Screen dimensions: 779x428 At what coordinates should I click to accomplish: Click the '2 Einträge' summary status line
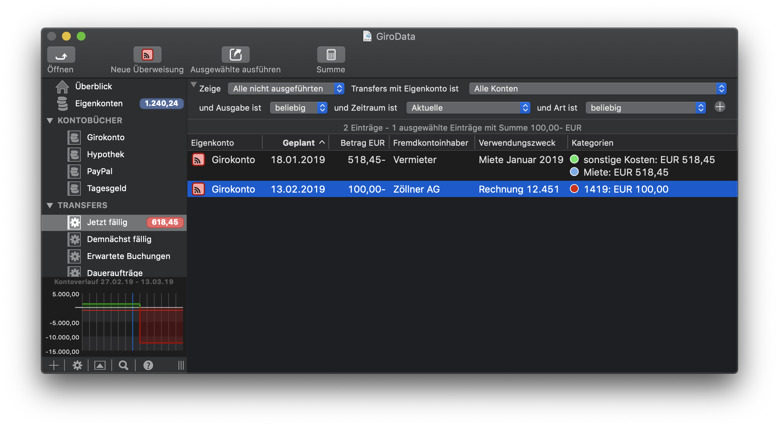[462, 128]
